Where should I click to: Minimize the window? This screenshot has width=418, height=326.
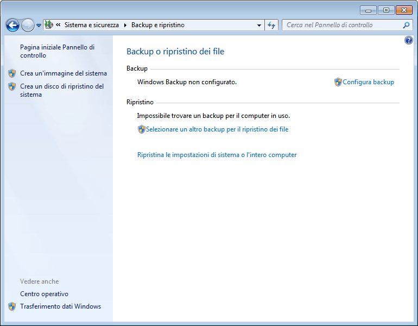pyautogui.click(x=368, y=10)
